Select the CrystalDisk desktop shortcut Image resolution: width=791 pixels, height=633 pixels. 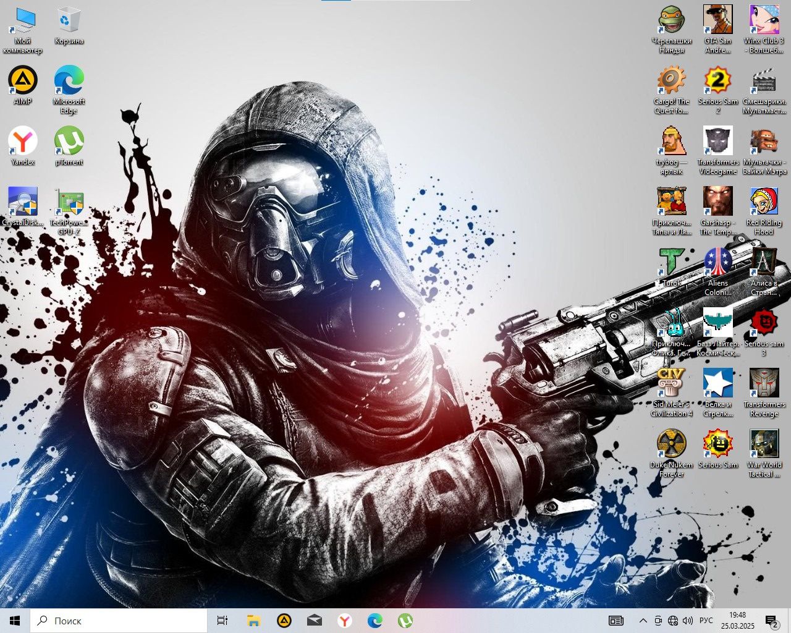23,207
